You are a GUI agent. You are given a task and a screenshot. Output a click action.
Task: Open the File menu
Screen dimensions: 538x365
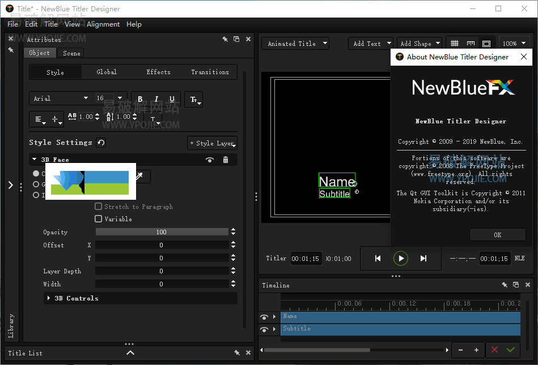point(12,24)
